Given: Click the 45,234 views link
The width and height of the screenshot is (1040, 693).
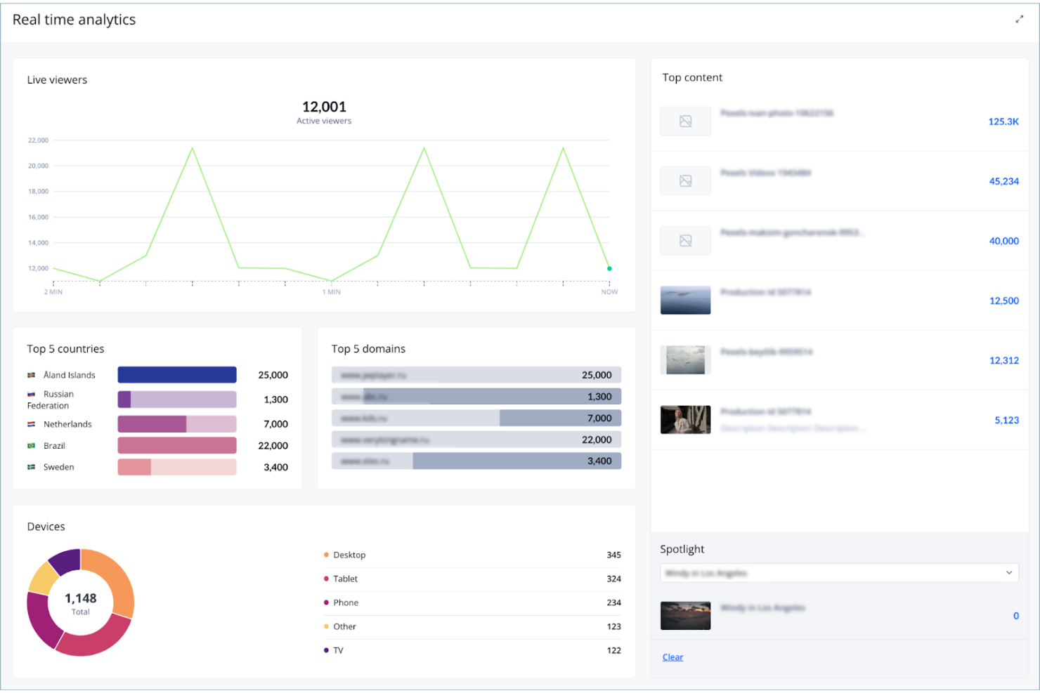Looking at the screenshot, I should 1003,180.
